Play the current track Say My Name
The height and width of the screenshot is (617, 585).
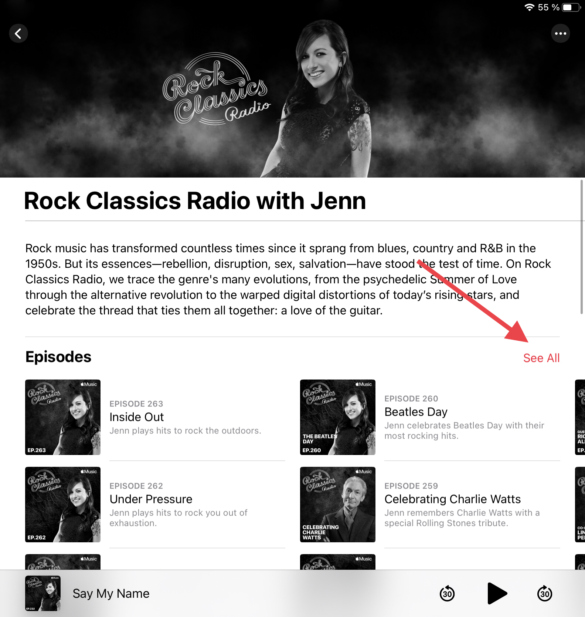click(x=497, y=593)
